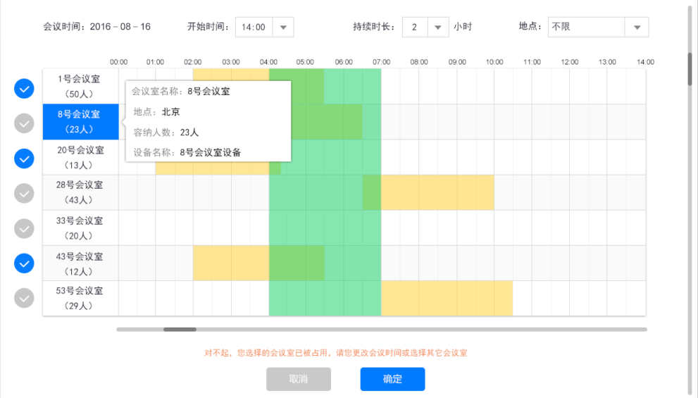Select the 8号会议室 highlighted row label
The width and height of the screenshot is (698, 398).
[x=80, y=121]
